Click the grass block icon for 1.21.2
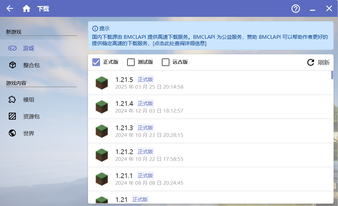 pyautogui.click(x=101, y=155)
